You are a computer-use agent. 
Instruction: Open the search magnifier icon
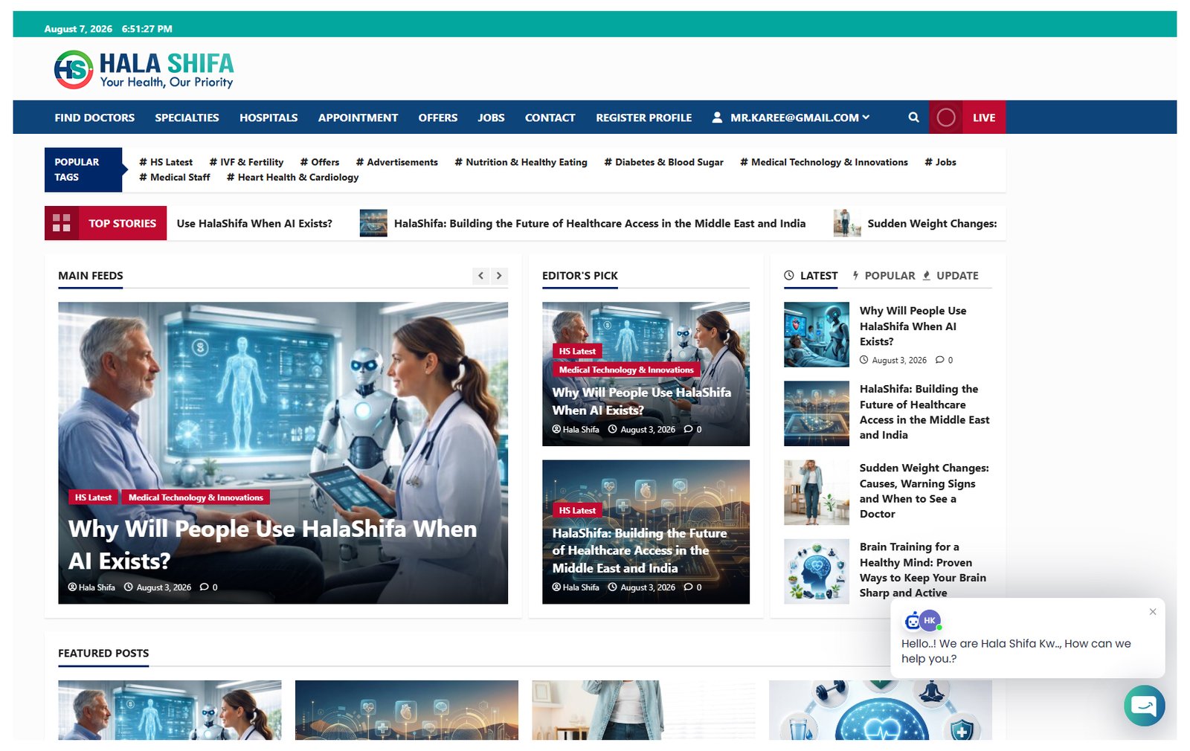913,117
